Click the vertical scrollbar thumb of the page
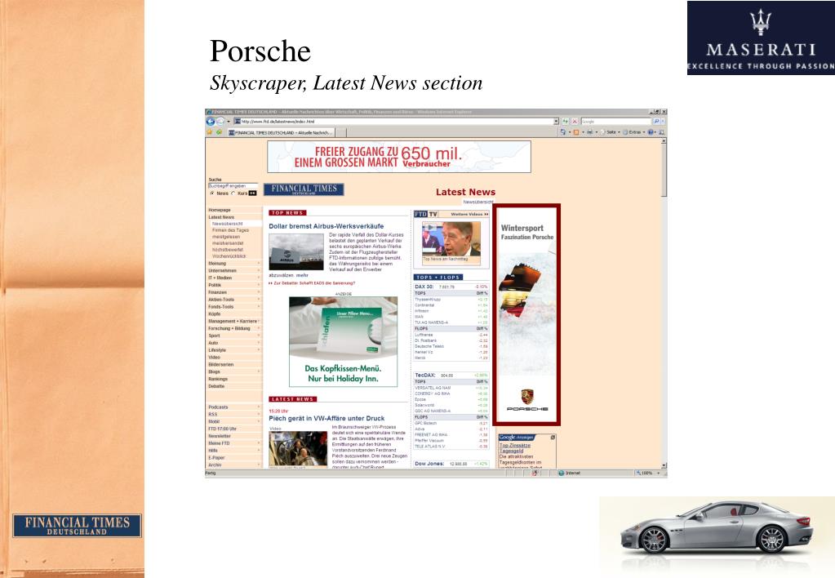This screenshot has height=578, width=835. click(664, 171)
